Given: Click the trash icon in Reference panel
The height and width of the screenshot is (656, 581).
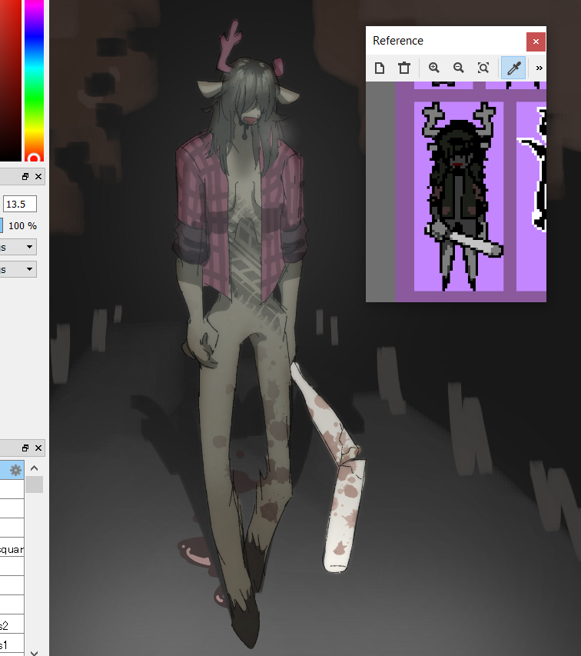Looking at the screenshot, I should 404,68.
